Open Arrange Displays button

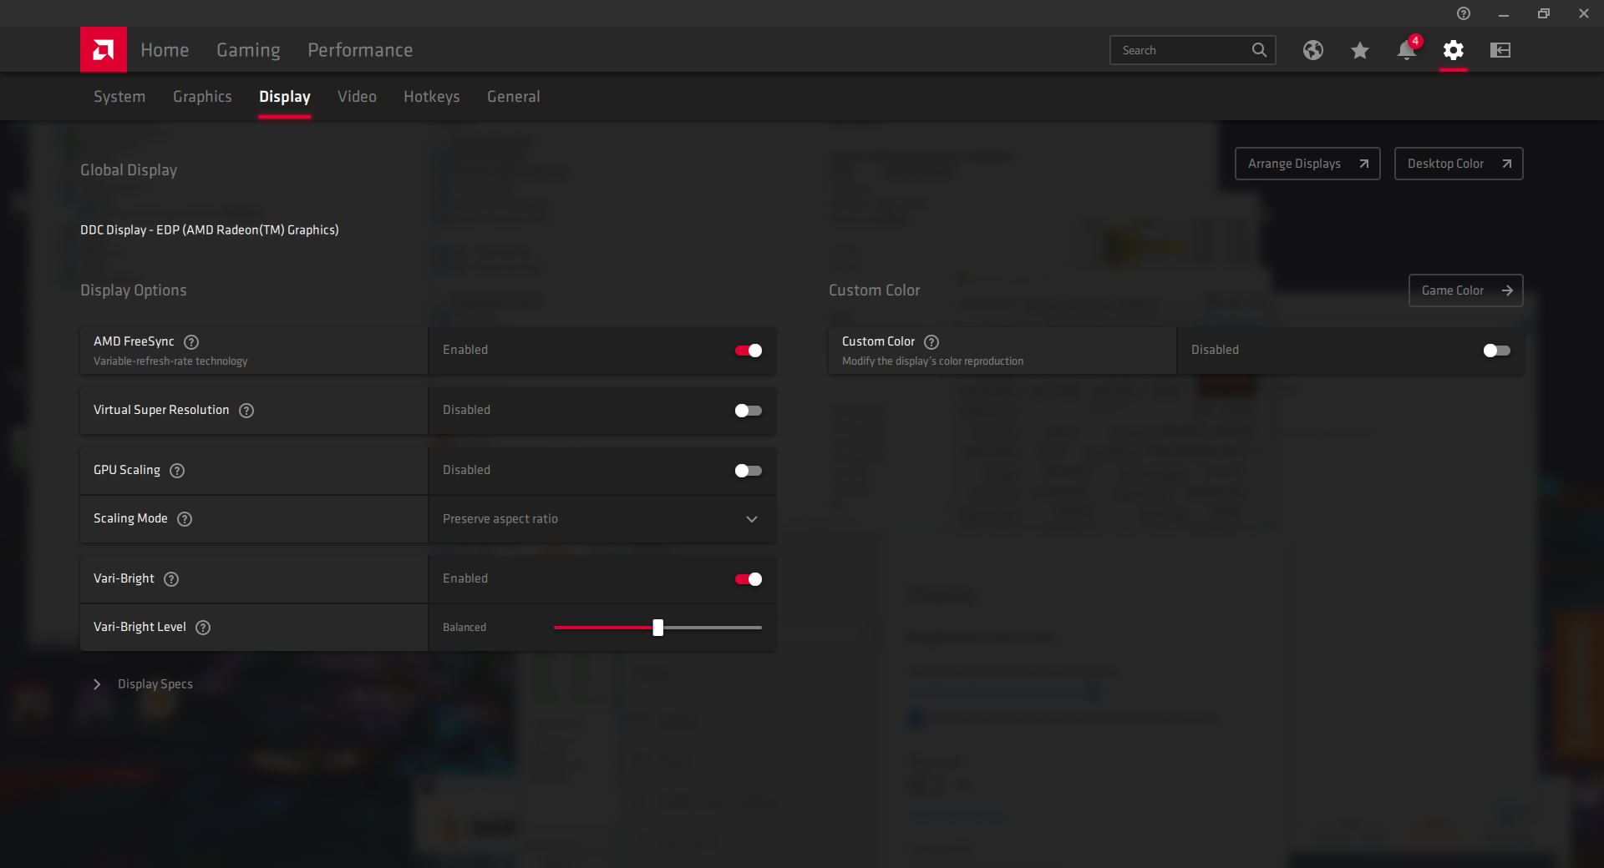[x=1307, y=164]
